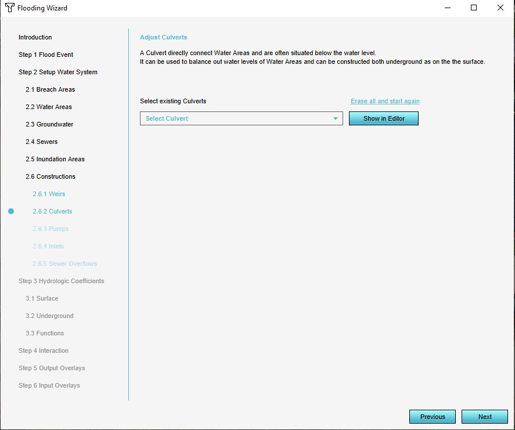Open 2.6 Constructions section
Screen dimensions: 515x430
[x=50, y=176]
